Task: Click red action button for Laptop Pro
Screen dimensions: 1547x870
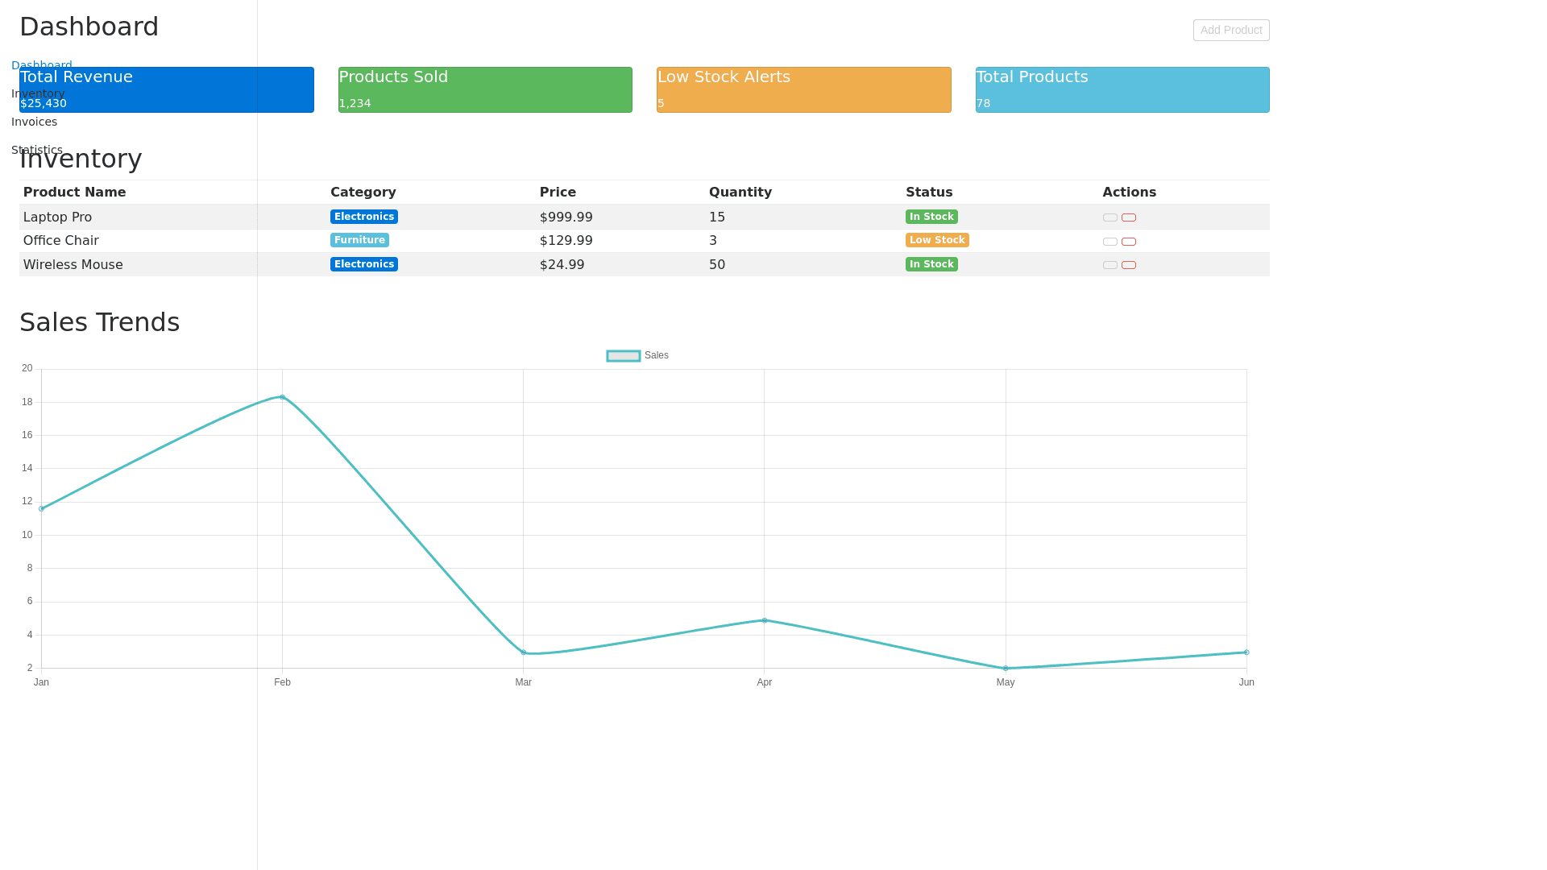Action: [x=1128, y=217]
